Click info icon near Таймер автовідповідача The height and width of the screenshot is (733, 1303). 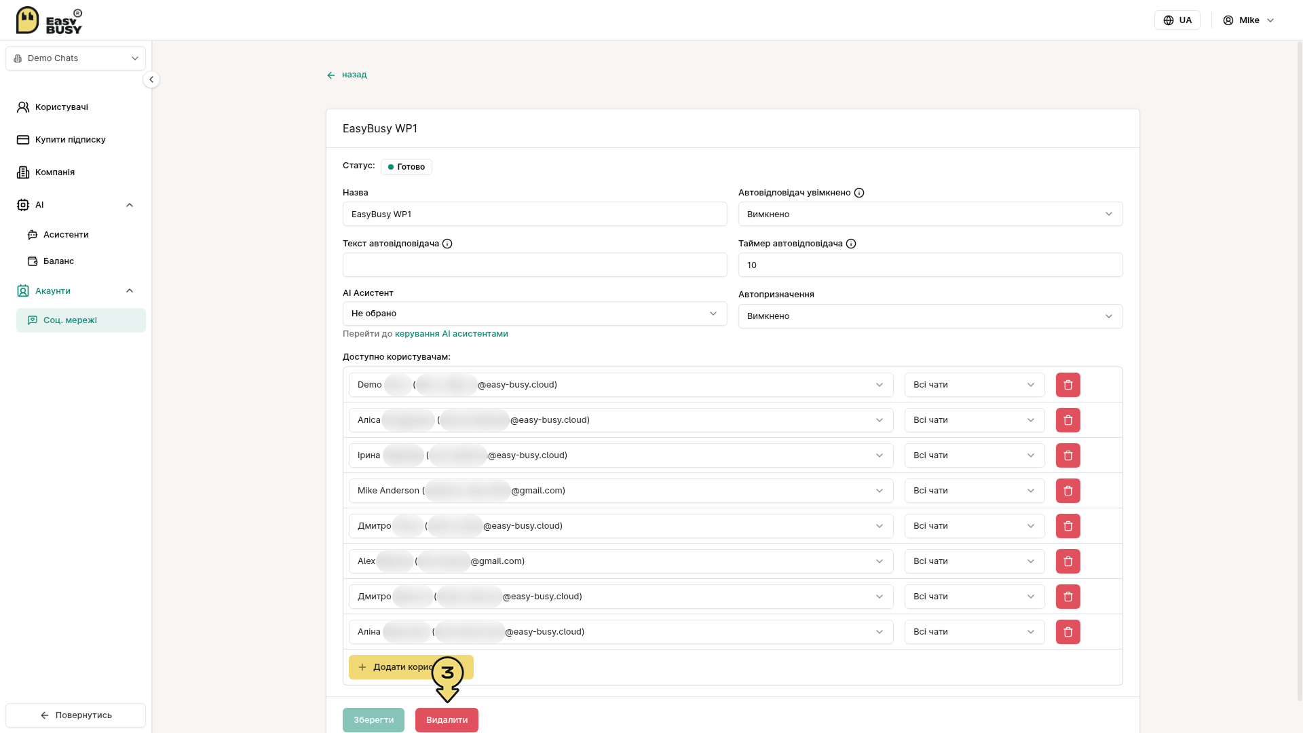(851, 244)
